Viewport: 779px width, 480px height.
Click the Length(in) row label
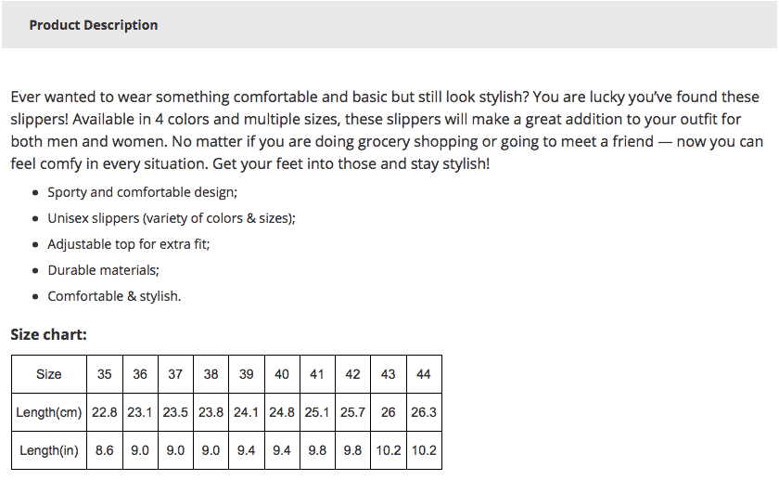tap(49, 450)
